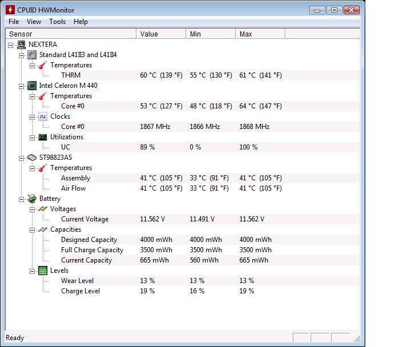
Task: Click the thermometer icon under ST98823AS
Action: pyautogui.click(x=42, y=168)
